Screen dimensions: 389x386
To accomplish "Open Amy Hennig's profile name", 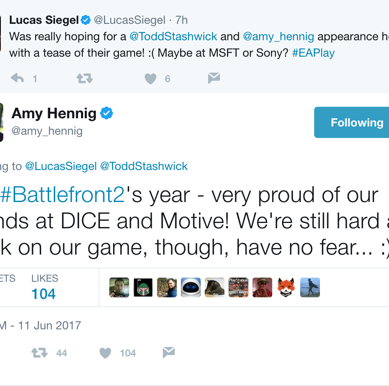I will (x=54, y=113).
